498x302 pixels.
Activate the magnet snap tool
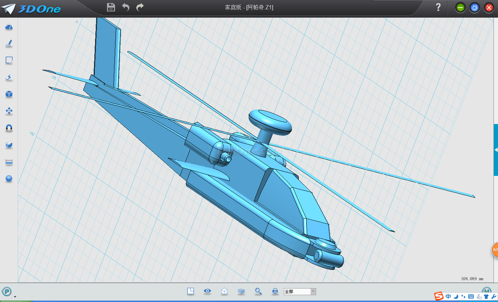point(9,128)
